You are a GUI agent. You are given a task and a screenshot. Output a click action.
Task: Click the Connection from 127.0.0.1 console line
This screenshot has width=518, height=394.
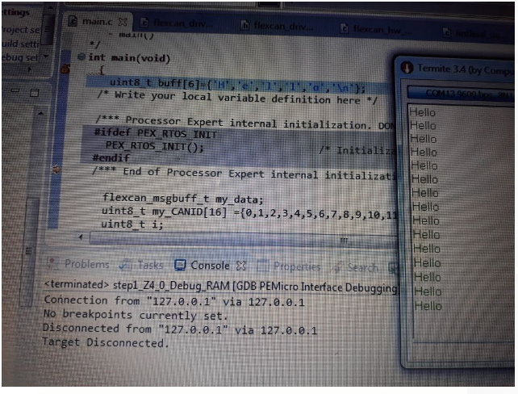[x=174, y=301]
